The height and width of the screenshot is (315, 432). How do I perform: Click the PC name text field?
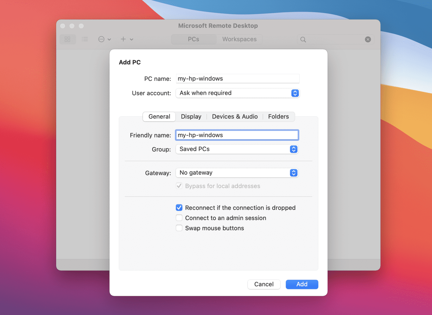point(238,79)
